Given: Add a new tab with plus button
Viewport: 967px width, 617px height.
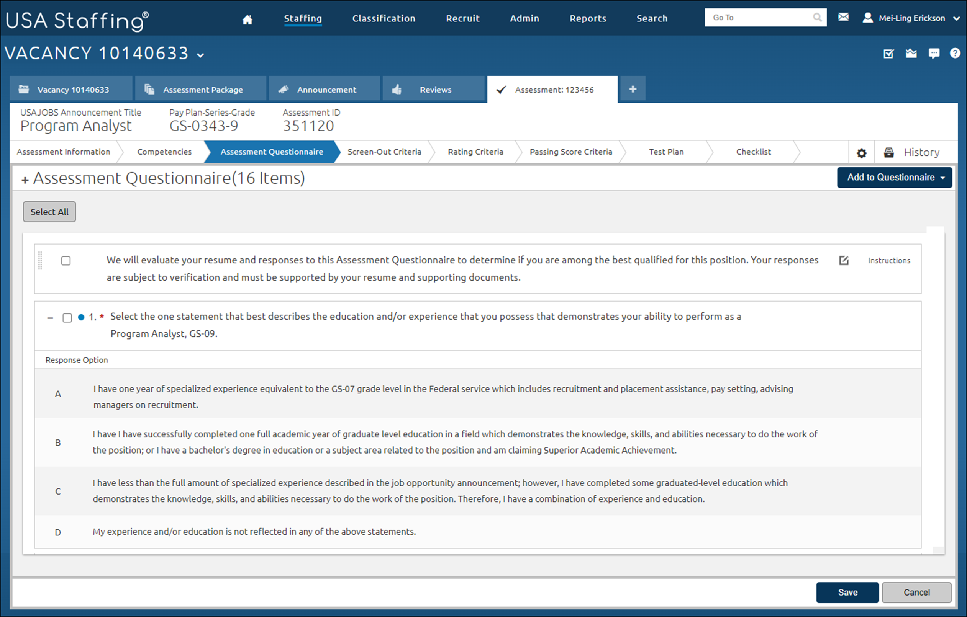Looking at the screenshot, I should [633, 89].
